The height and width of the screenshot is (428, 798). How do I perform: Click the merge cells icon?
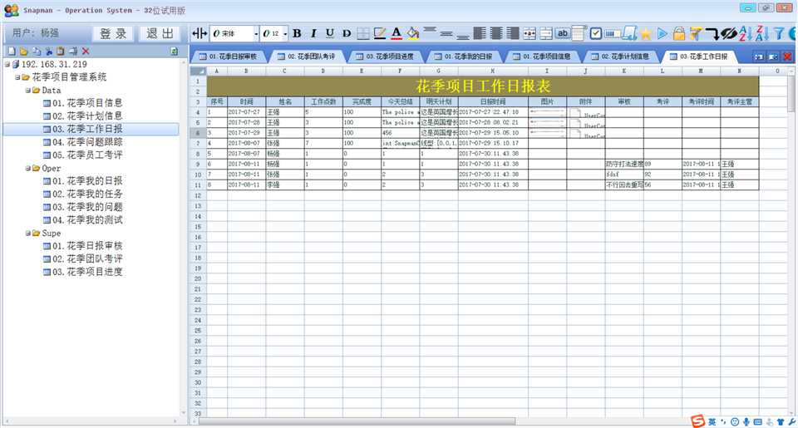click(x=530, y=33)
